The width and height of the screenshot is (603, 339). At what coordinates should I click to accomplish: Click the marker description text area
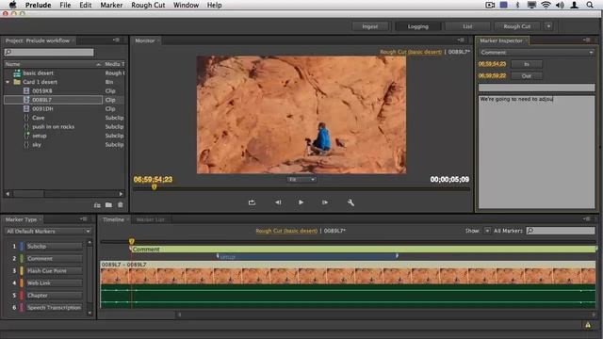point(536,152)
